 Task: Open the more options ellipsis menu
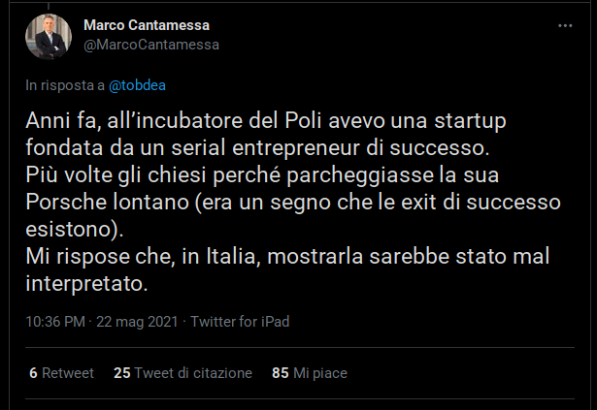coord(565,25)
